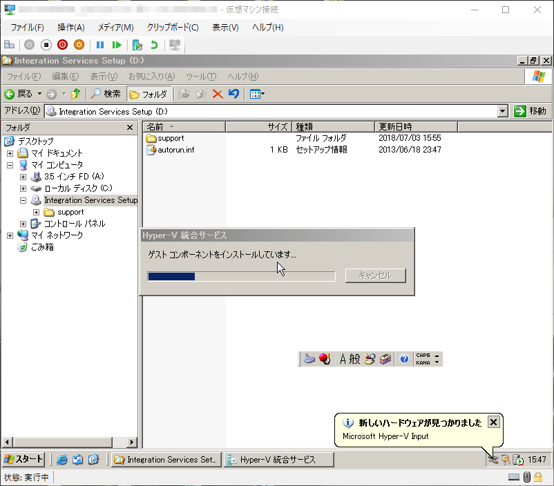Image resolution: width=554 pixels, height=486 pixels.
Task: Shut down the VM with red icon
Action: (x=63, y=45)
